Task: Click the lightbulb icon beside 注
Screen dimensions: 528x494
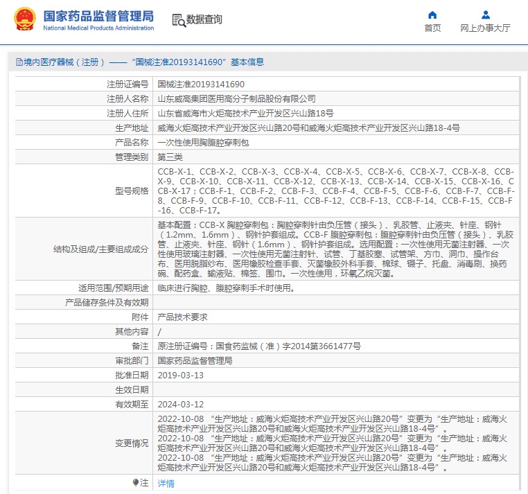Action: [x=135, y=482]
